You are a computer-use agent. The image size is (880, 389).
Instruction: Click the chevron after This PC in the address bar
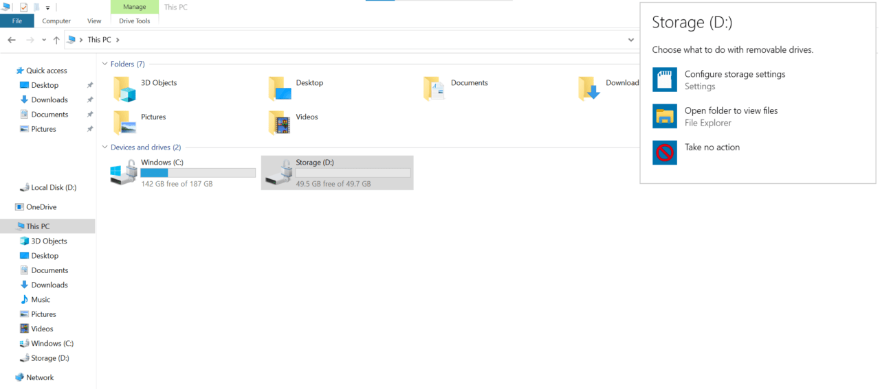pos(118,40)
